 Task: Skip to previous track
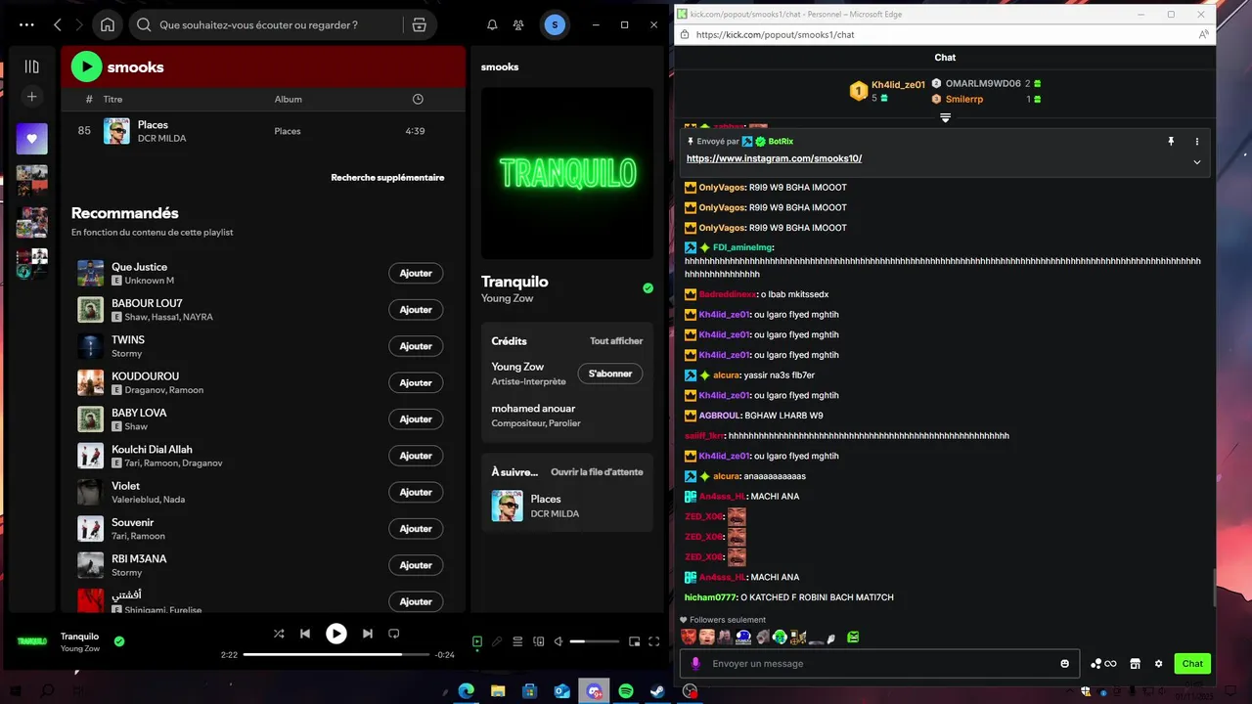point(305,634)
